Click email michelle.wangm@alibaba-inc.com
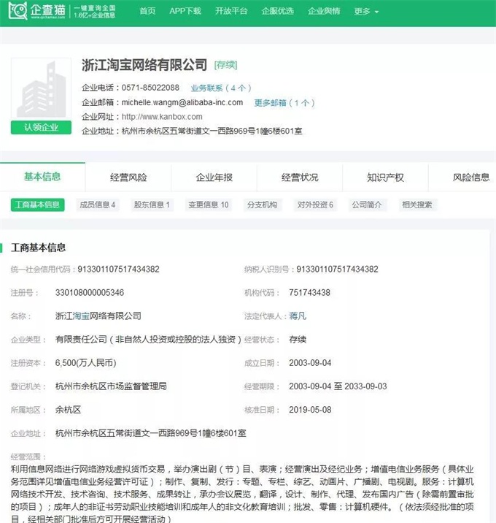The width and height of the screenshot is (496, 523). click(182, 102)
